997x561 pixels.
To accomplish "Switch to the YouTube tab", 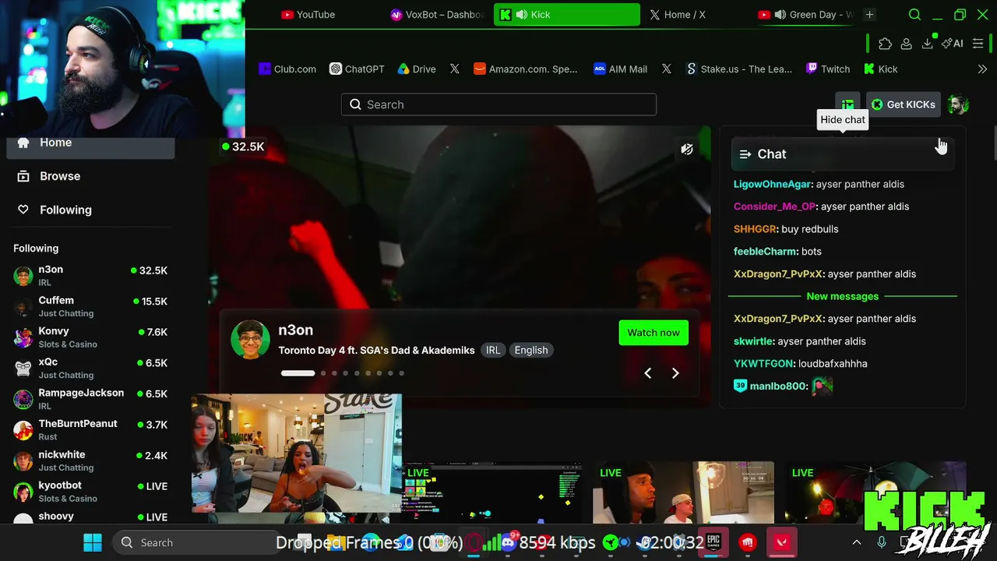I will coord(308,15).
